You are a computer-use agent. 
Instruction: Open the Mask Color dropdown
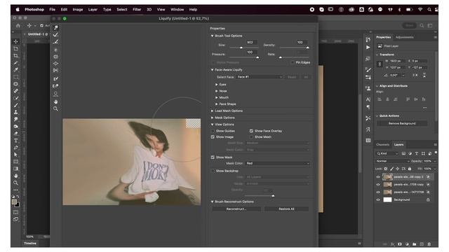pos(278,163)
